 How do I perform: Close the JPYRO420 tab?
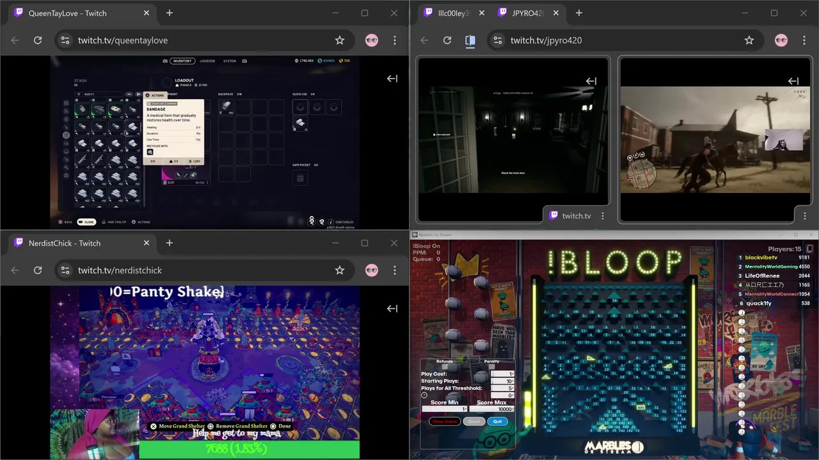click(556, 13)
